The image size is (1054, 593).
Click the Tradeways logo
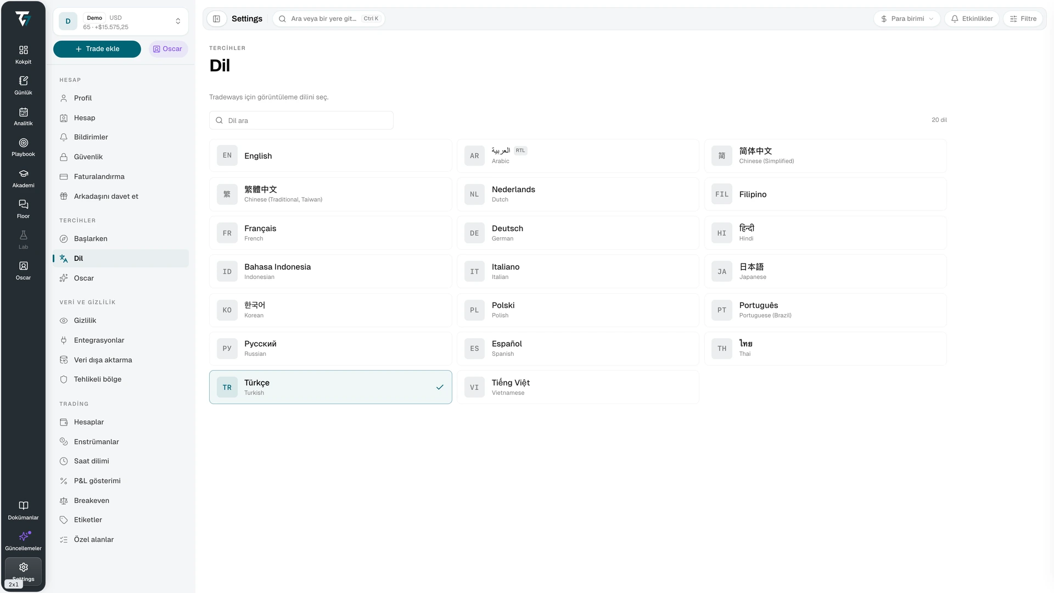point(23,19)
